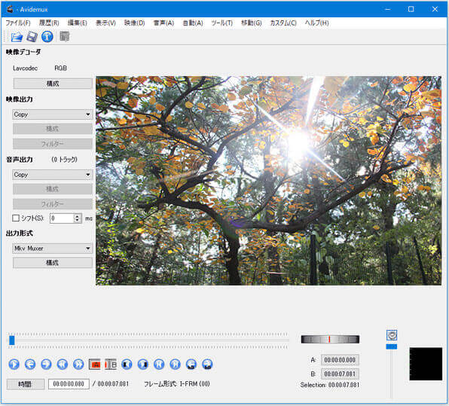Open the 自動(A) menu
The height and width of the screenshot is (406, 449).
coord(193,23)
